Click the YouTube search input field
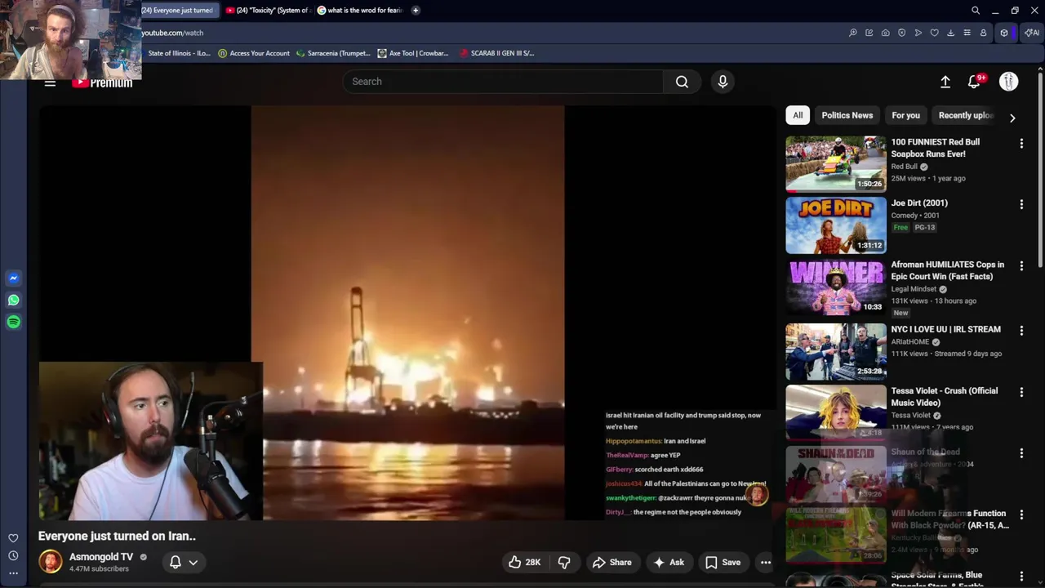 (x=503, y=82)
